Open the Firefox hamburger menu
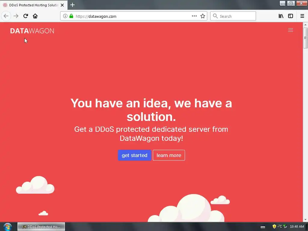Screen dimensions: 308x231 coord(302,16)
